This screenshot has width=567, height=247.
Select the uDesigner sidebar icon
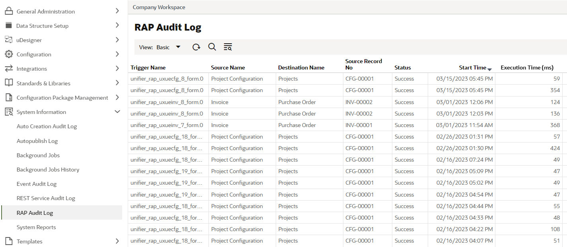pos(8,40)
